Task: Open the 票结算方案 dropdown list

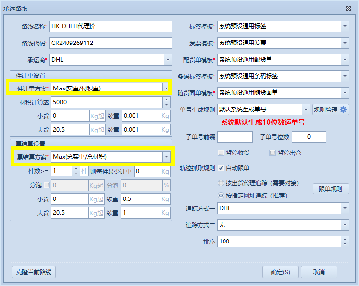Action: [x=166, y=157]
